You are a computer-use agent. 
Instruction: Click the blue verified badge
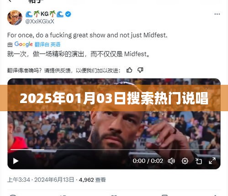click(x=68, y=14)
